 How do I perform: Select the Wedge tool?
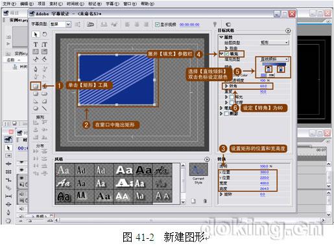[36, 101]
